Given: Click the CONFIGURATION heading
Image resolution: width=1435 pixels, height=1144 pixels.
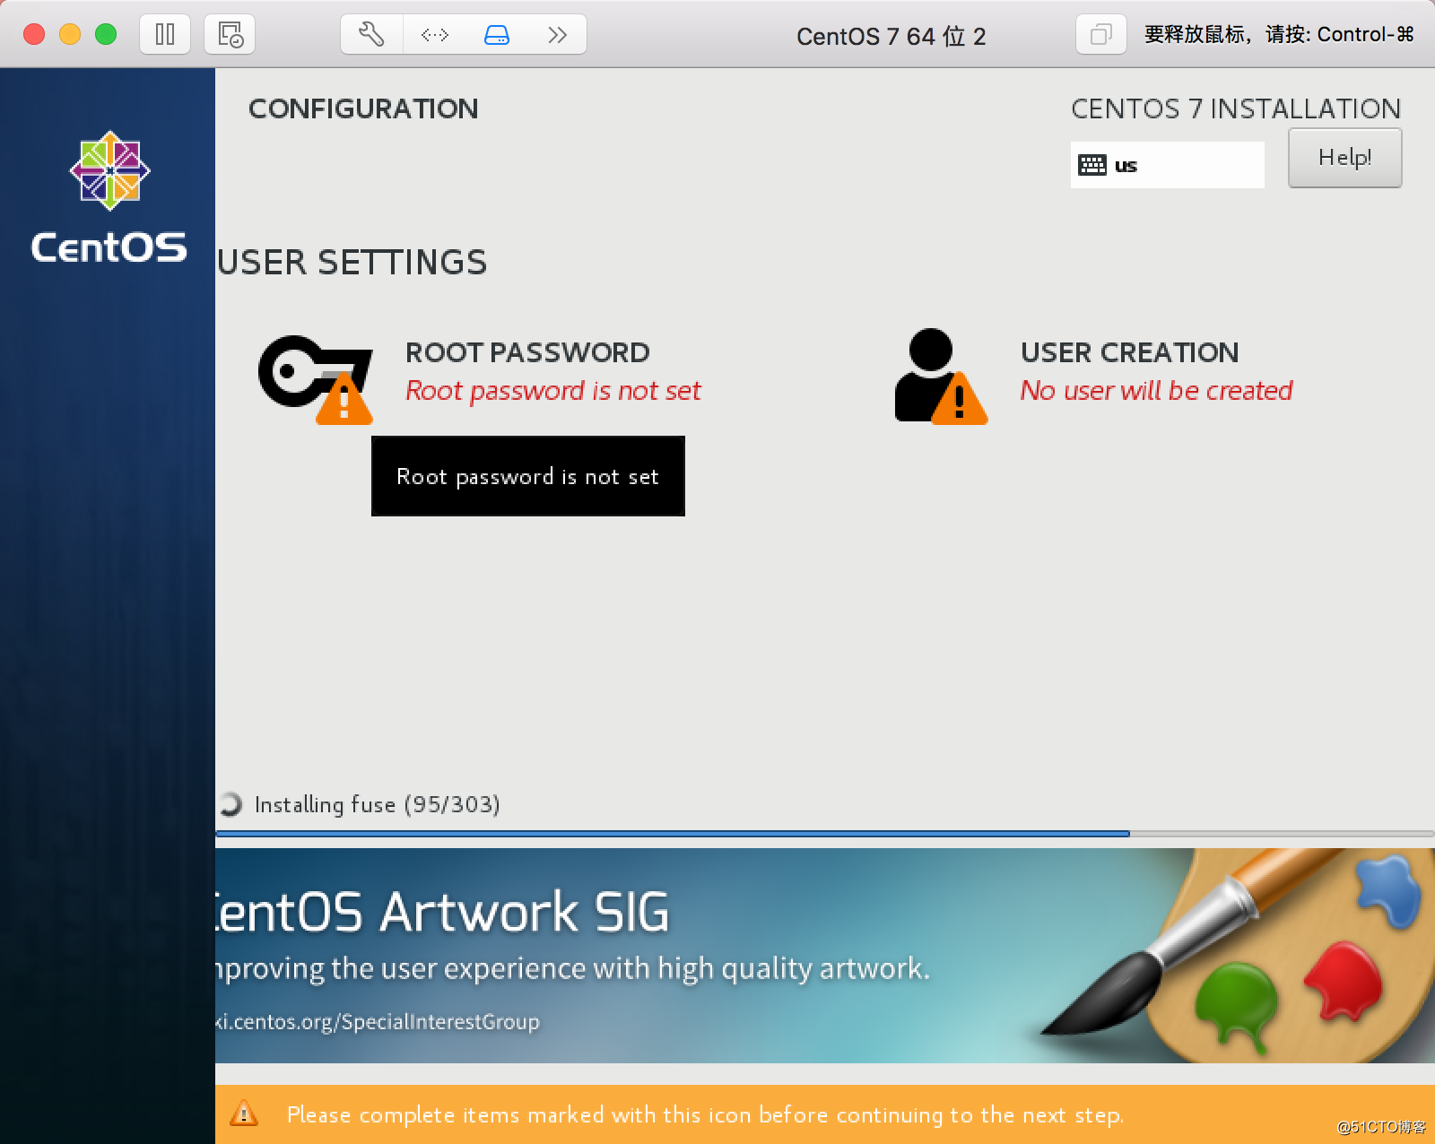Looking at the screenshot, I should click(x=363, y=108).
